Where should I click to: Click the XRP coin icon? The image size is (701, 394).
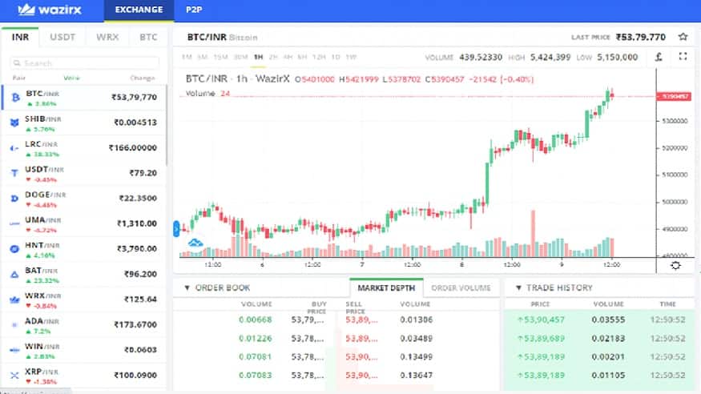(x=14, y=376)
